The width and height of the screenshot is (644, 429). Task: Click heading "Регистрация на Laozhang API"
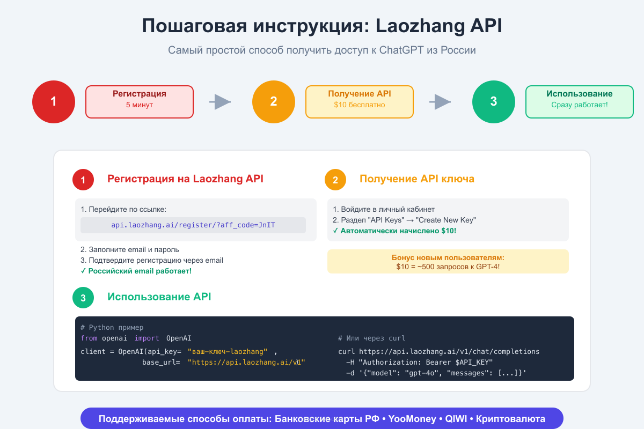coord(185,179)
